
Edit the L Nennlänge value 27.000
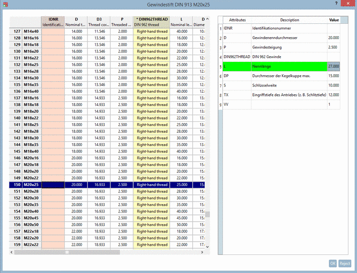click(x=333, y=66)
